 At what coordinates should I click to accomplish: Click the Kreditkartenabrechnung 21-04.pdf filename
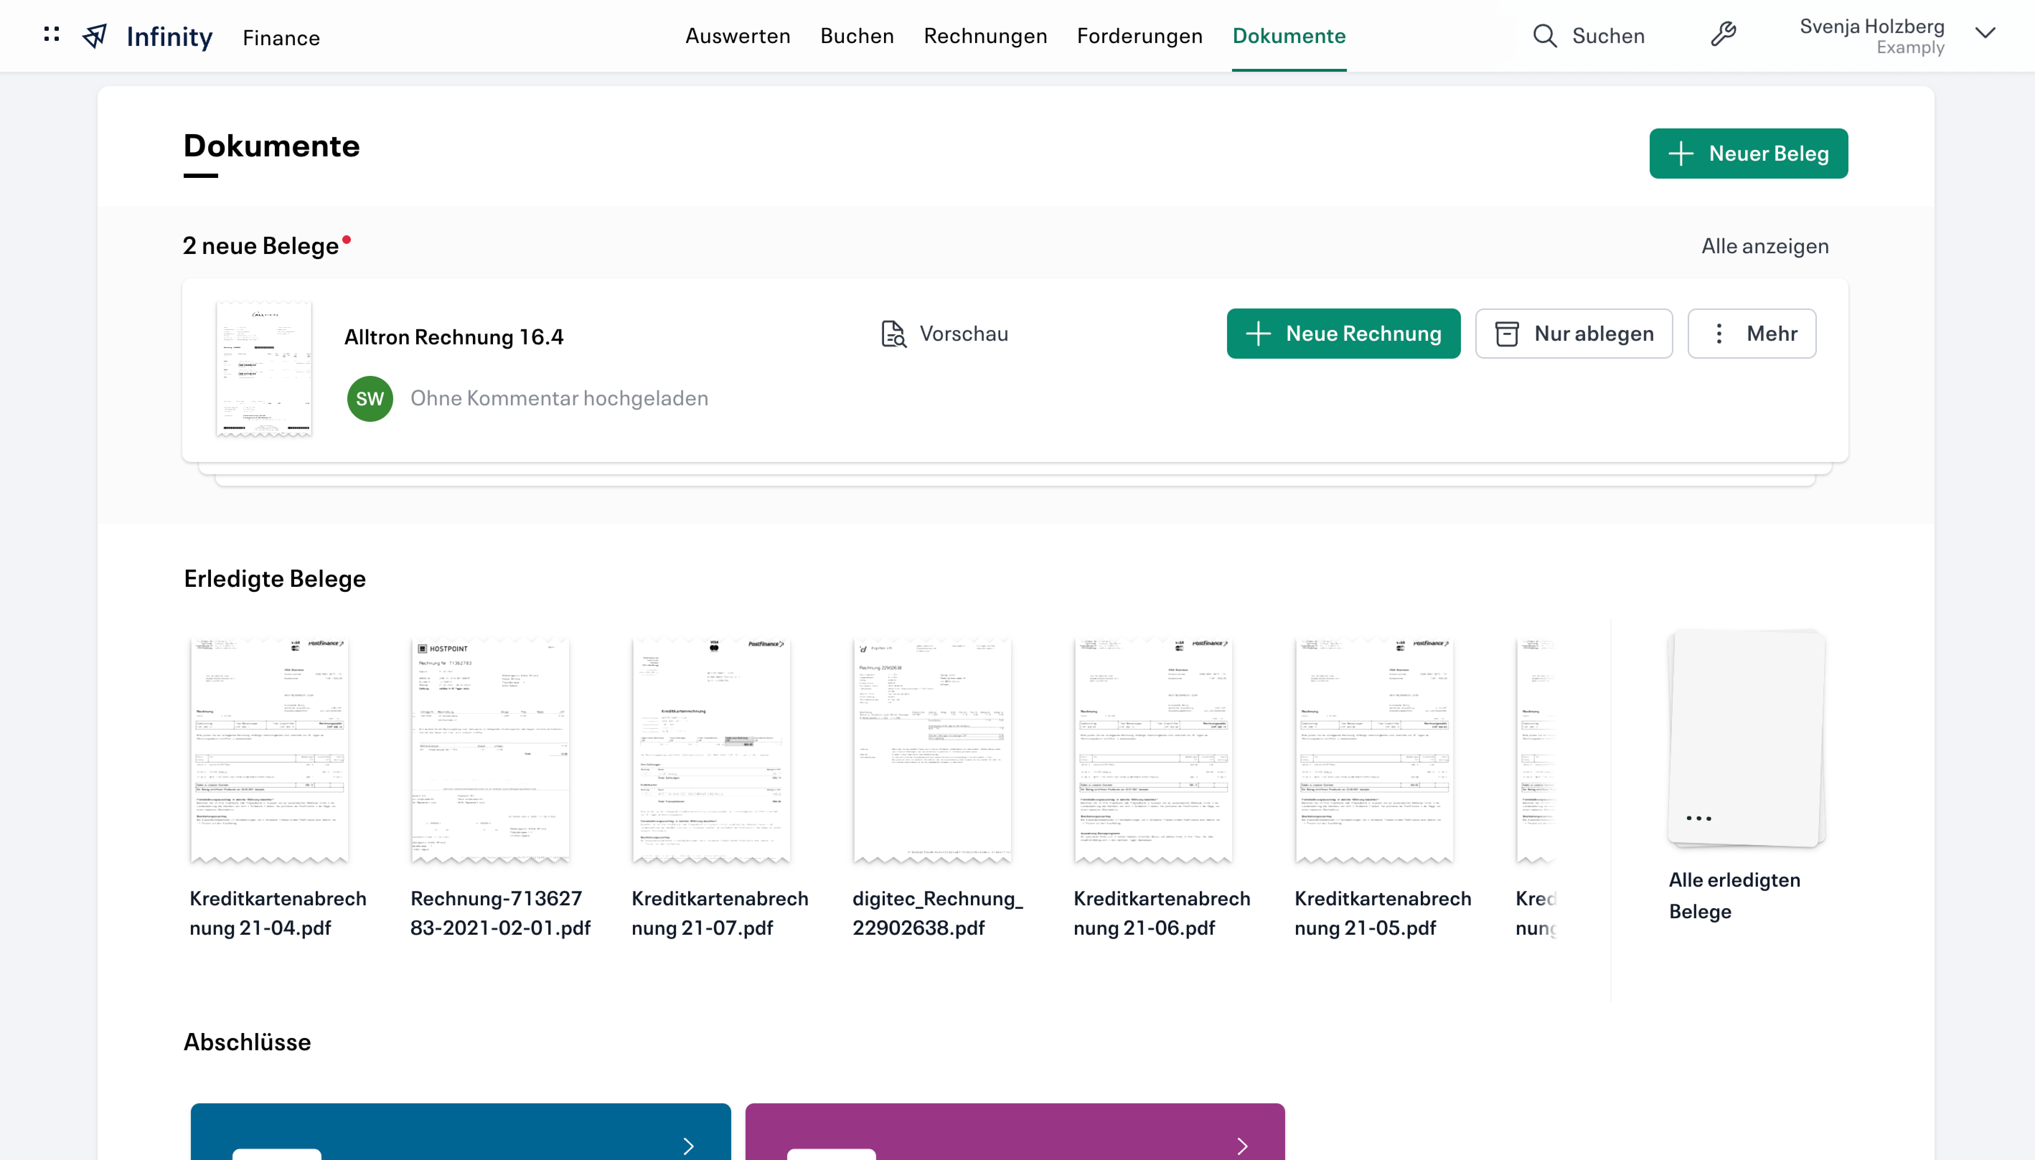[x=278, y=913]
